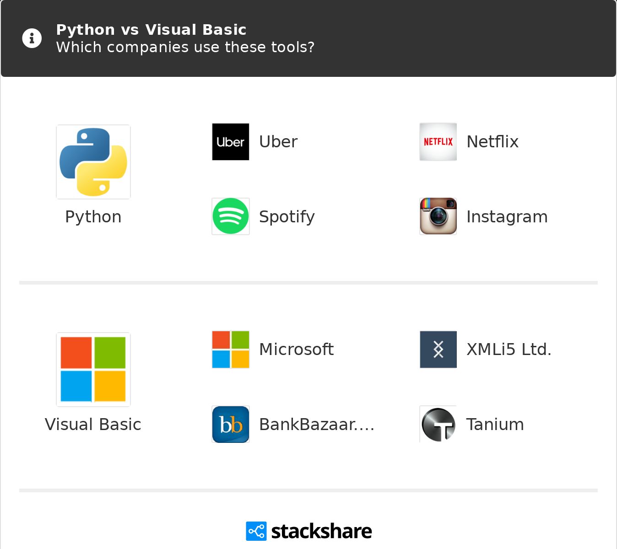
Task: Click the XMLi5 Ltd. icon
Action: click(x=438, y=349)
